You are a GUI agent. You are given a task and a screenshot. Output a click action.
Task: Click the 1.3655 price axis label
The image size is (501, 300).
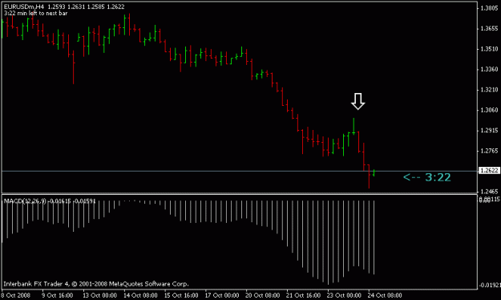tap(490, 29)
